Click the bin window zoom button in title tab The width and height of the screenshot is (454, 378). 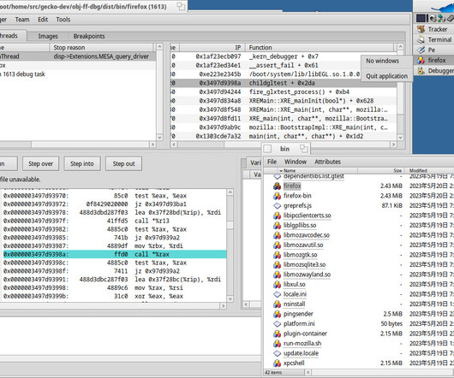[x=304, y=149]
